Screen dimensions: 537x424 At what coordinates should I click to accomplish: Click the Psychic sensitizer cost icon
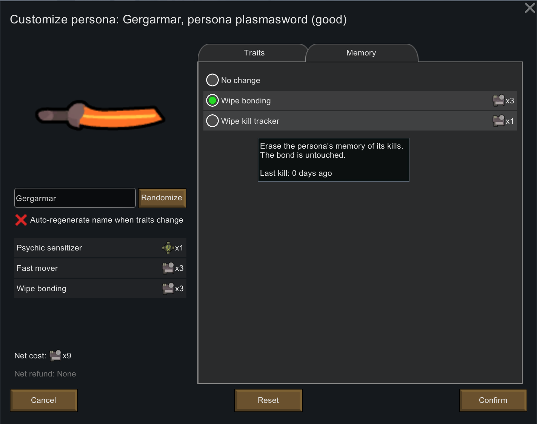point(168,248)
